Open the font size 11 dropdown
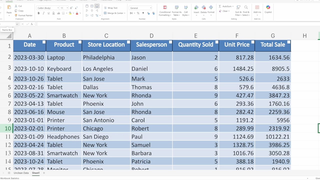320x180 pixels. [x=67, y=8]
